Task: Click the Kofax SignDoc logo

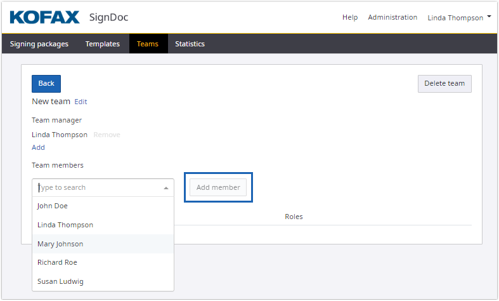Action: [x=69, y=17]
